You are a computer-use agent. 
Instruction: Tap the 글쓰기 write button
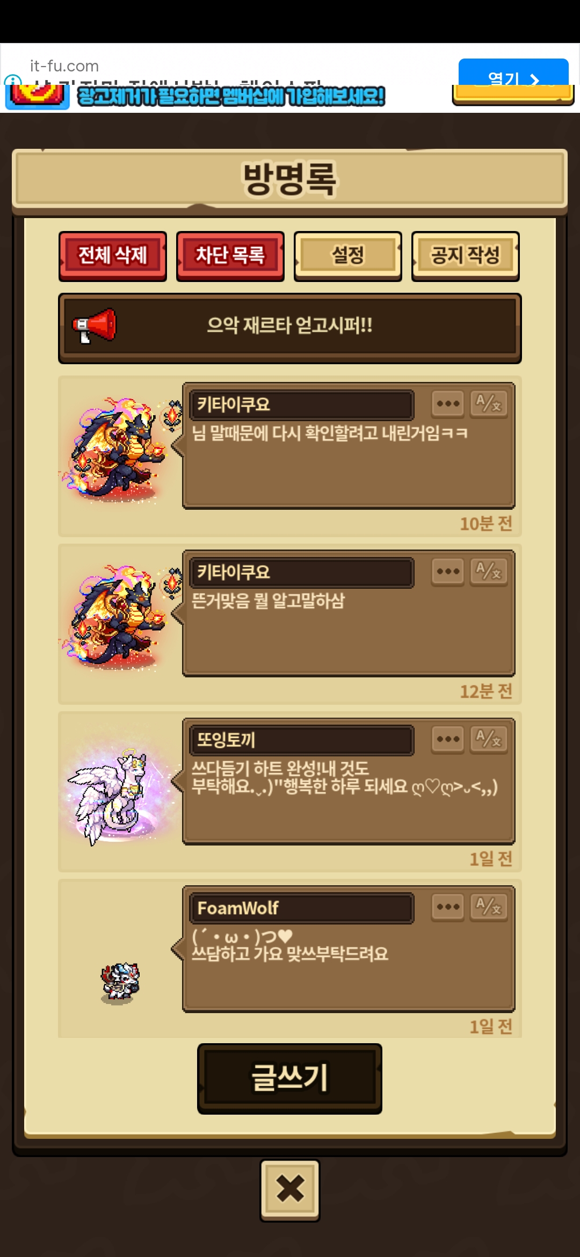[289, 1079]
